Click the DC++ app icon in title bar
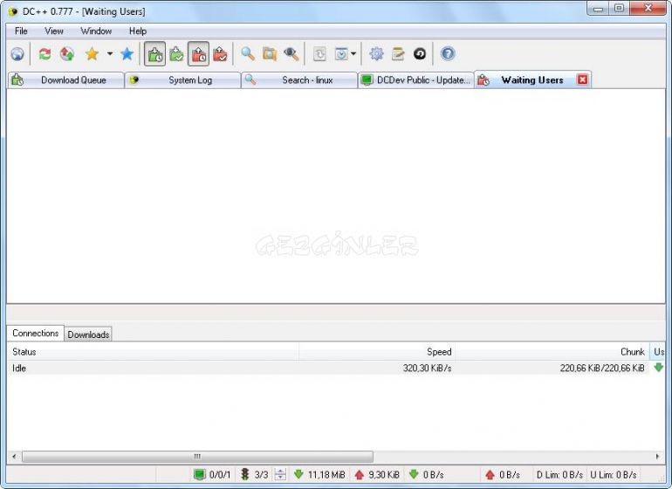 (x=13, y=11)
